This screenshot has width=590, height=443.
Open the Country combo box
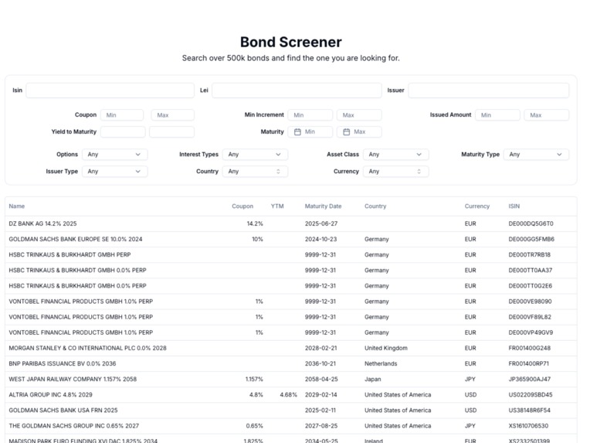(x=255, y=172)
